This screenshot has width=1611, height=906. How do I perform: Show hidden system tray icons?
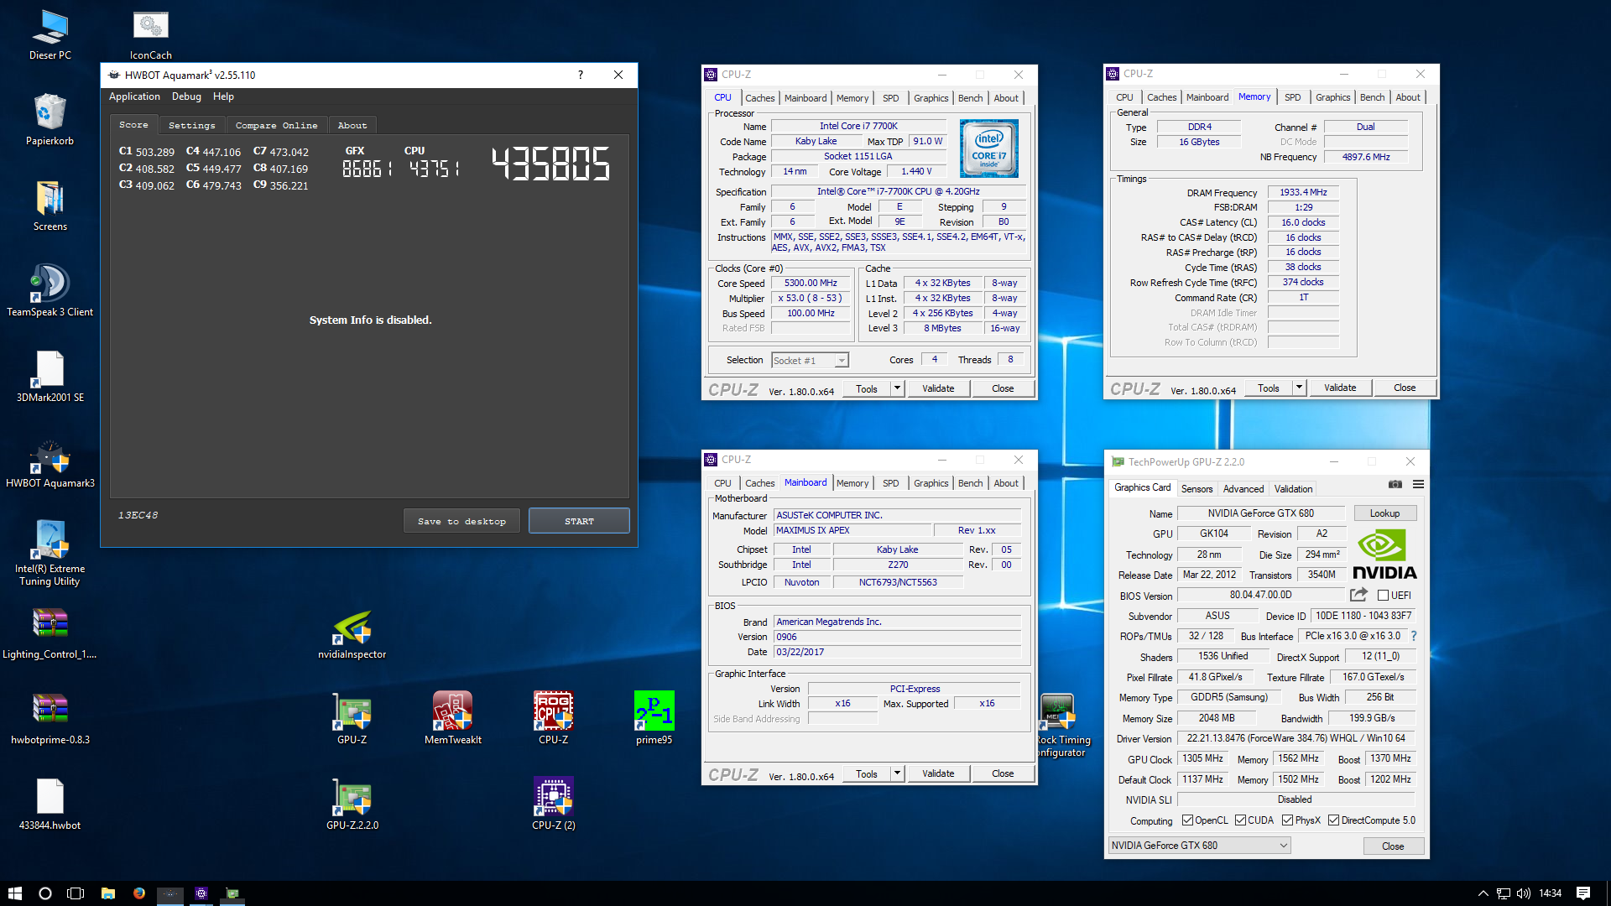click(x=1483, y=893)
